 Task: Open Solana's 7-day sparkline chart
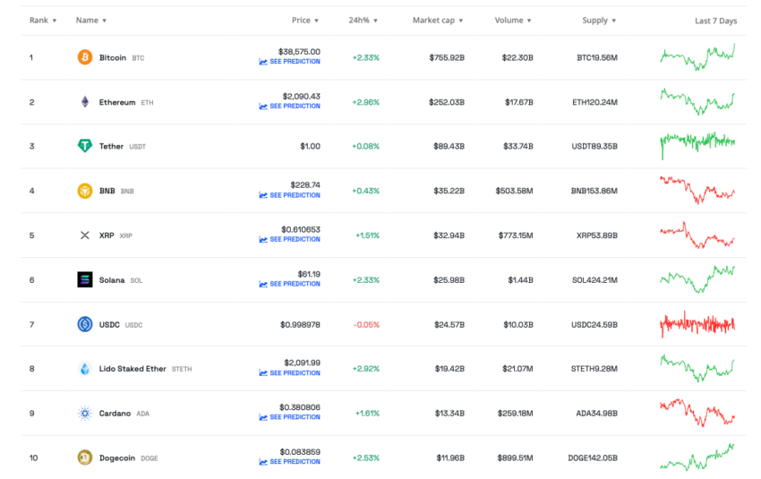click(697, 279)
